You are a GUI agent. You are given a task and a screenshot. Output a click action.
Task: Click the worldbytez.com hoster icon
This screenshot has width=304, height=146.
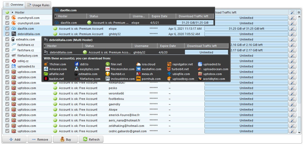[200, 79]
